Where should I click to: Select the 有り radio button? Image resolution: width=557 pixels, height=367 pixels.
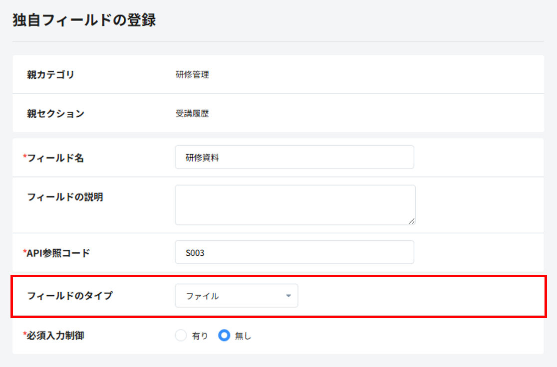click(181, 336)
